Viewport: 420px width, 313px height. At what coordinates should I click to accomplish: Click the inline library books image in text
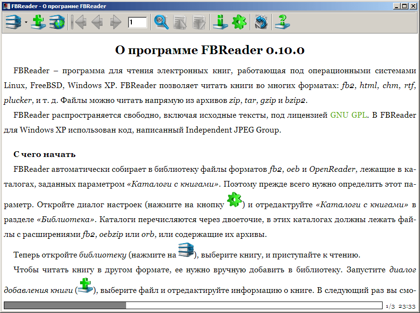[x=186, y=250]
